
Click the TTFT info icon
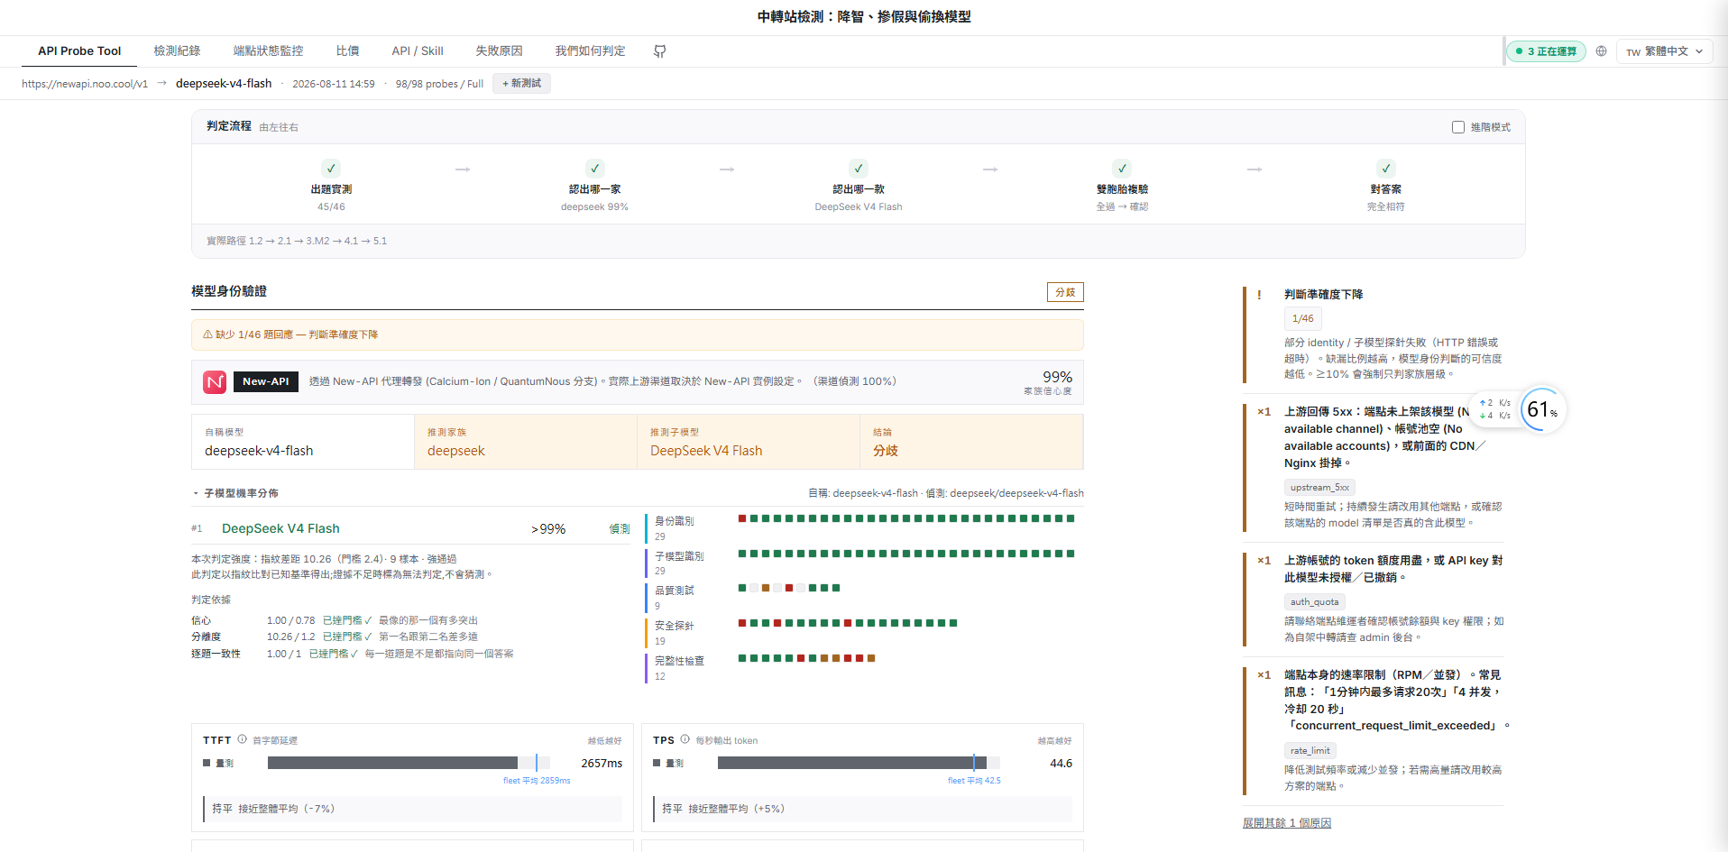242,739
